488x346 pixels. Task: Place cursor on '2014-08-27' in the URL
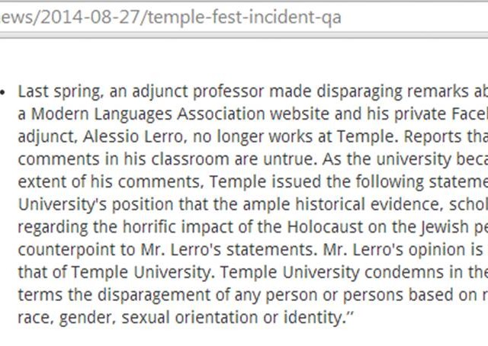tap(90, 17)
